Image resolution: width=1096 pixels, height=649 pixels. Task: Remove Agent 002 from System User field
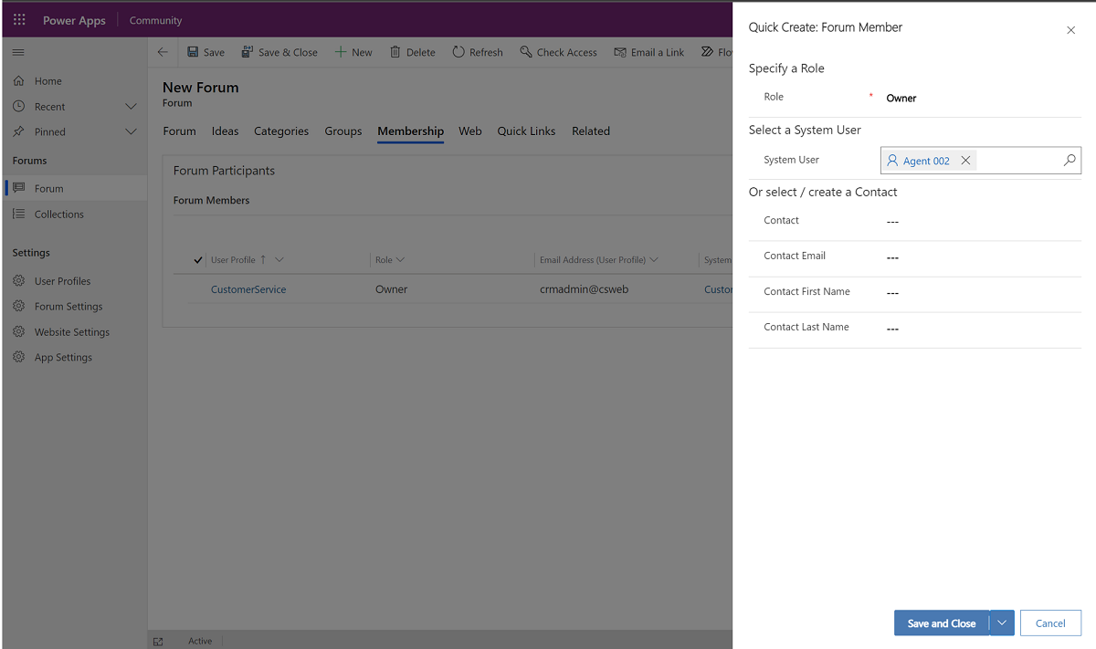(965, 161)
